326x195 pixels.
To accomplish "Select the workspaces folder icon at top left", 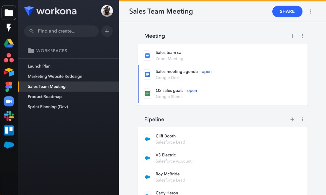I will point(9,13).
